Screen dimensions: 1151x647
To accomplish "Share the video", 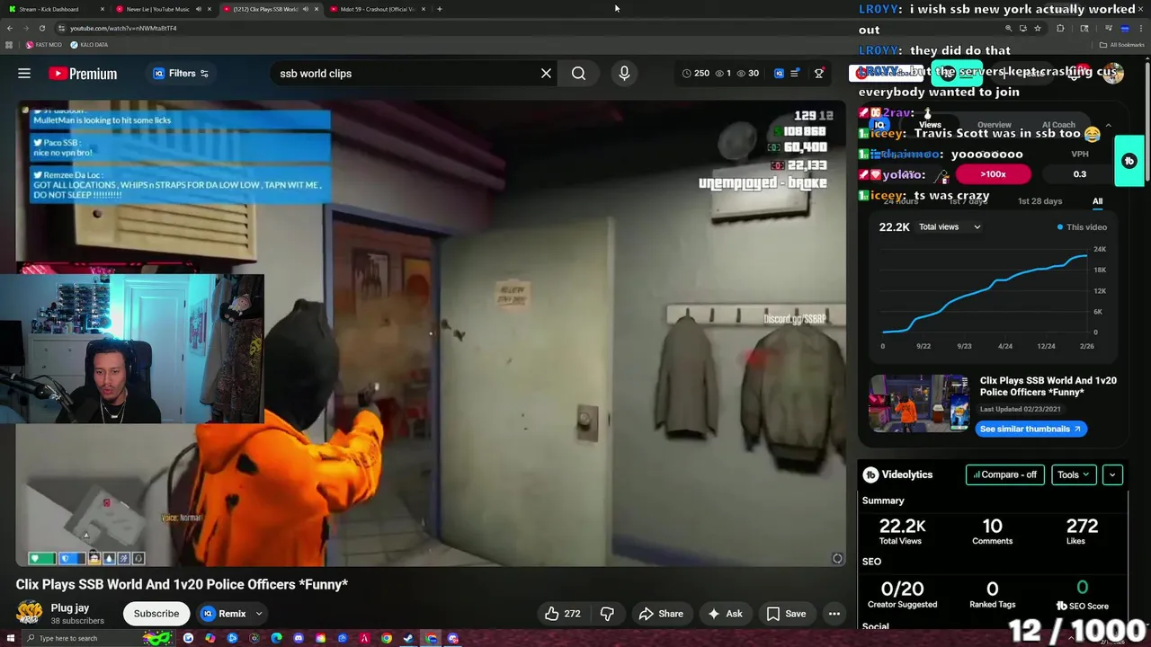I will pyautogui.click(x=661, y=614).
